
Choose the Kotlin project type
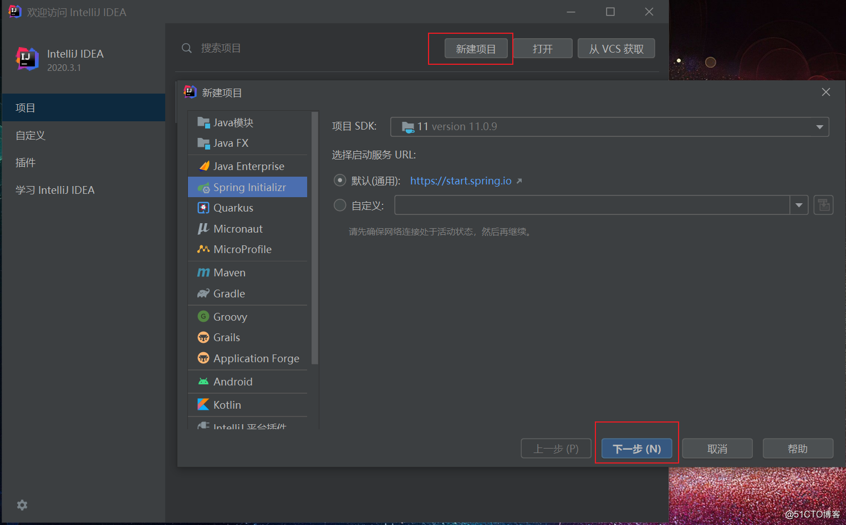pyautogui.click(x=226, y=404)
